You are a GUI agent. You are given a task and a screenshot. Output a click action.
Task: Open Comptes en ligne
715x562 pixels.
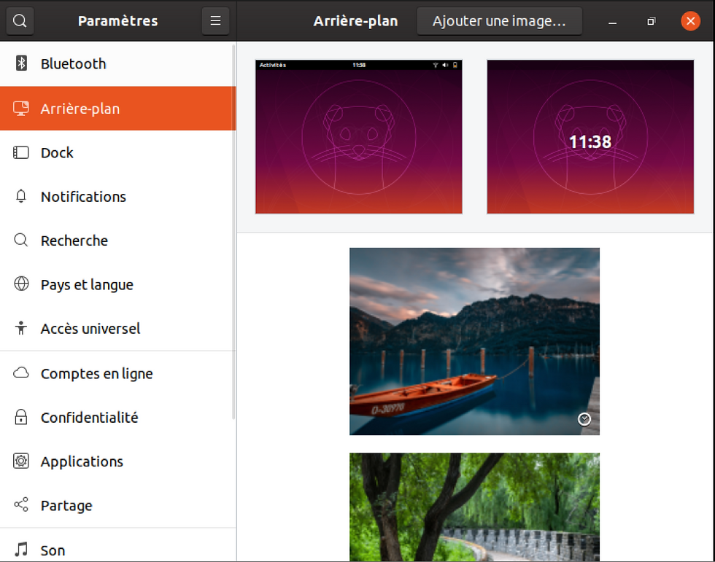pos(117,373)
